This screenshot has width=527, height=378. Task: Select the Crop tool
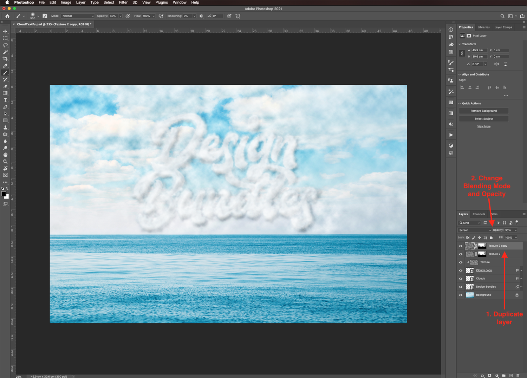5,59
